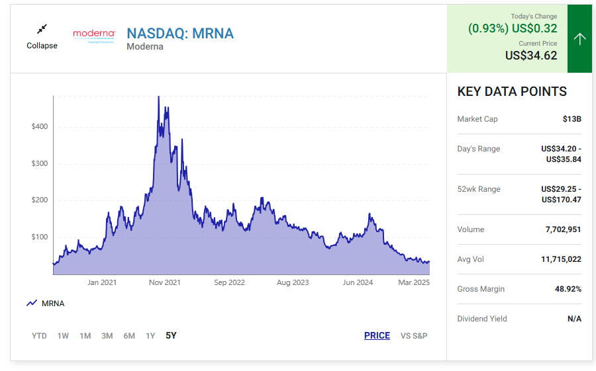
Task: Click the Aug 2023 axis label
Action: pyautogui.click(x=293, y=282)
